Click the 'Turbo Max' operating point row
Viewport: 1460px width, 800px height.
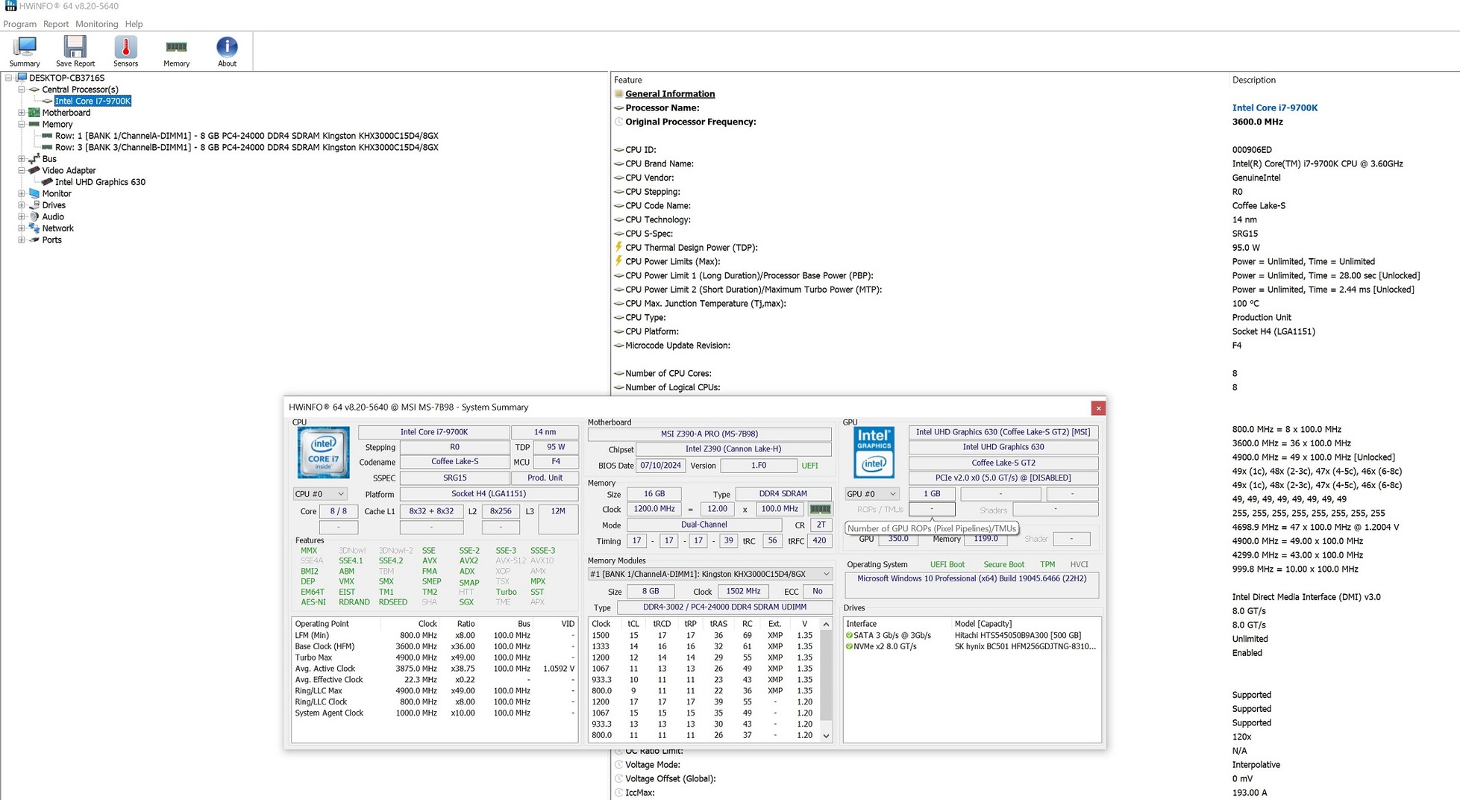click(434, 657)
